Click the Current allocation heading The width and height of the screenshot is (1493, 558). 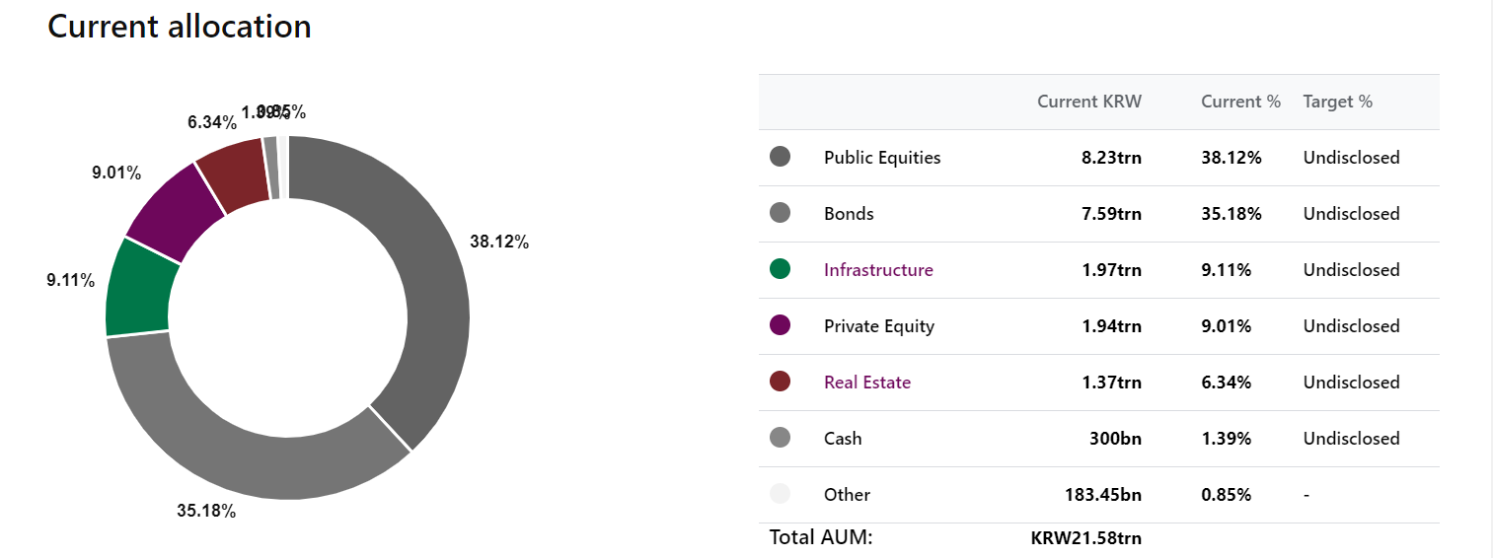click(180, 27)
